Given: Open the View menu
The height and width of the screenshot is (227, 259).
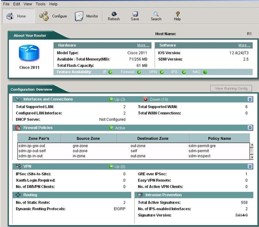Looking at the screenshot, I should [x=28, y=4].
